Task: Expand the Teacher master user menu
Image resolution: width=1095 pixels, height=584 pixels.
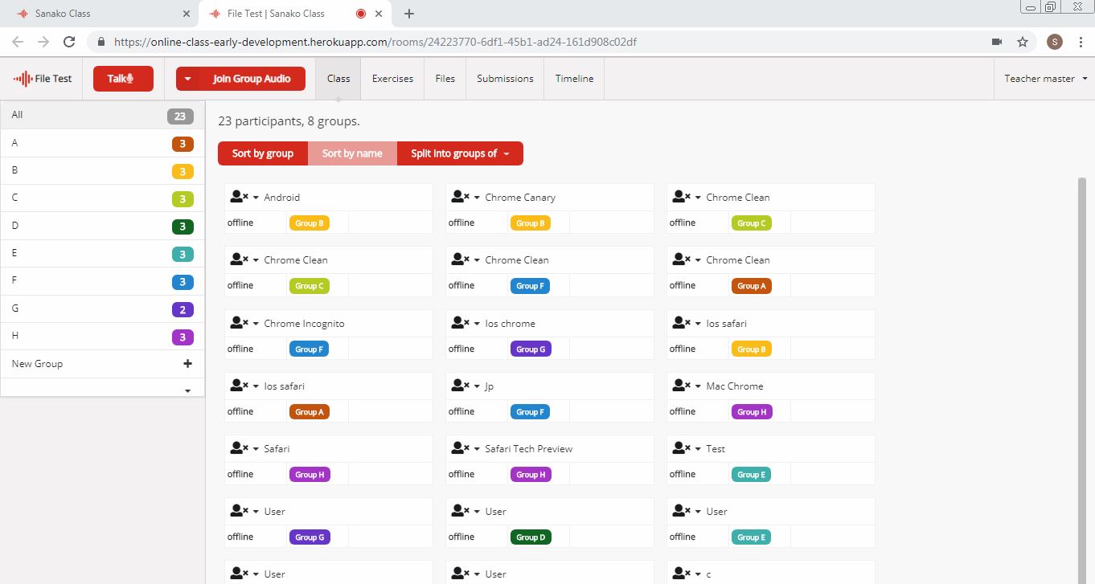Action: (x=1045, y=79)
